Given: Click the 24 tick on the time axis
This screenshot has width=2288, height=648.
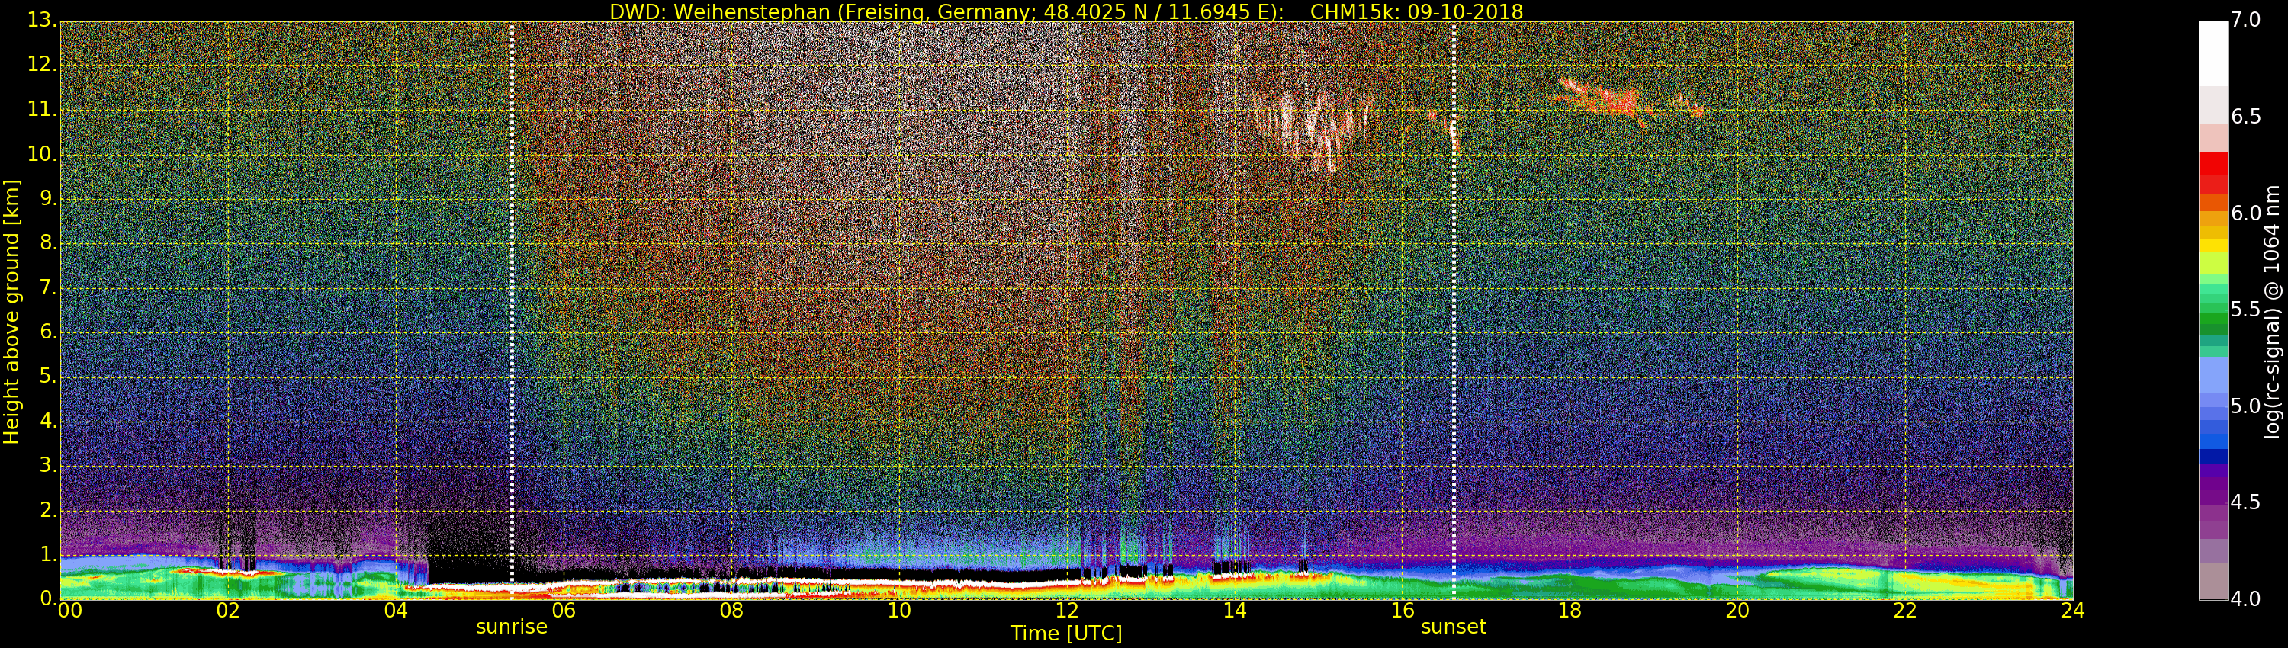Looking at the screenshot, I should pyautogui.click(x=2072, y=611).
